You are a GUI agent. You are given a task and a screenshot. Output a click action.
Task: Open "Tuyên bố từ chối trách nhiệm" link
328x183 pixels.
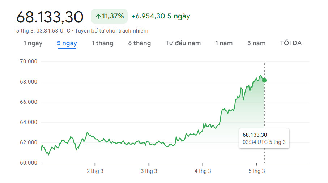[x=111, y=31]
